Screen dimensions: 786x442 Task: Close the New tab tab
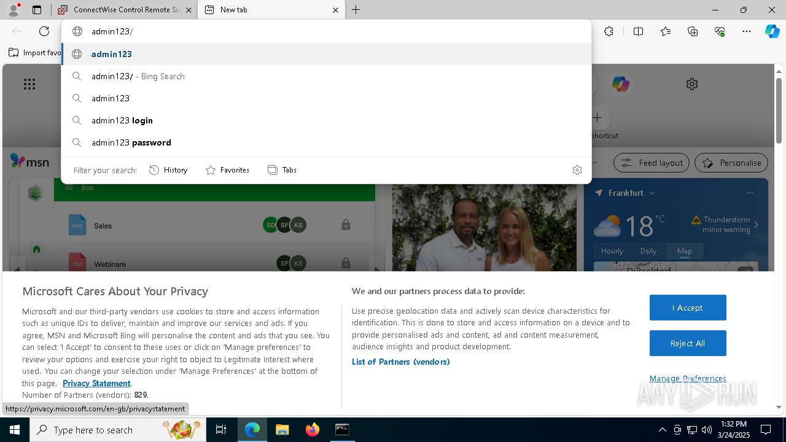coord(336,10)
